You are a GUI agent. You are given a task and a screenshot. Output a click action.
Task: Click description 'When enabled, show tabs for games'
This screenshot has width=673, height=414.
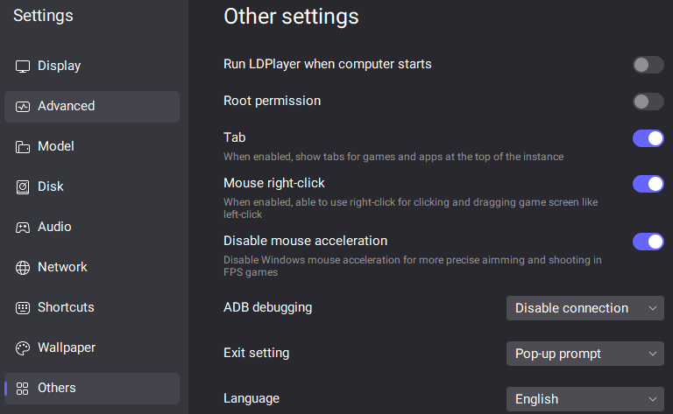point(393,157)
